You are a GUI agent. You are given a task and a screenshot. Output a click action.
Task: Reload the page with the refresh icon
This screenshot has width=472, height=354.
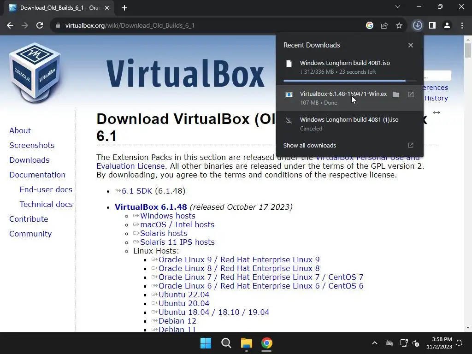click(x=40, y=26)
